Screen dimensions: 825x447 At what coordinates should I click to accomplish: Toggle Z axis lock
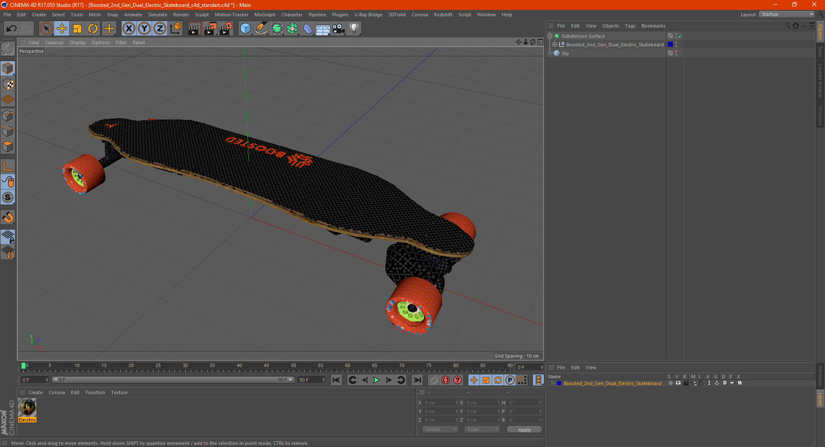point(160,29)
